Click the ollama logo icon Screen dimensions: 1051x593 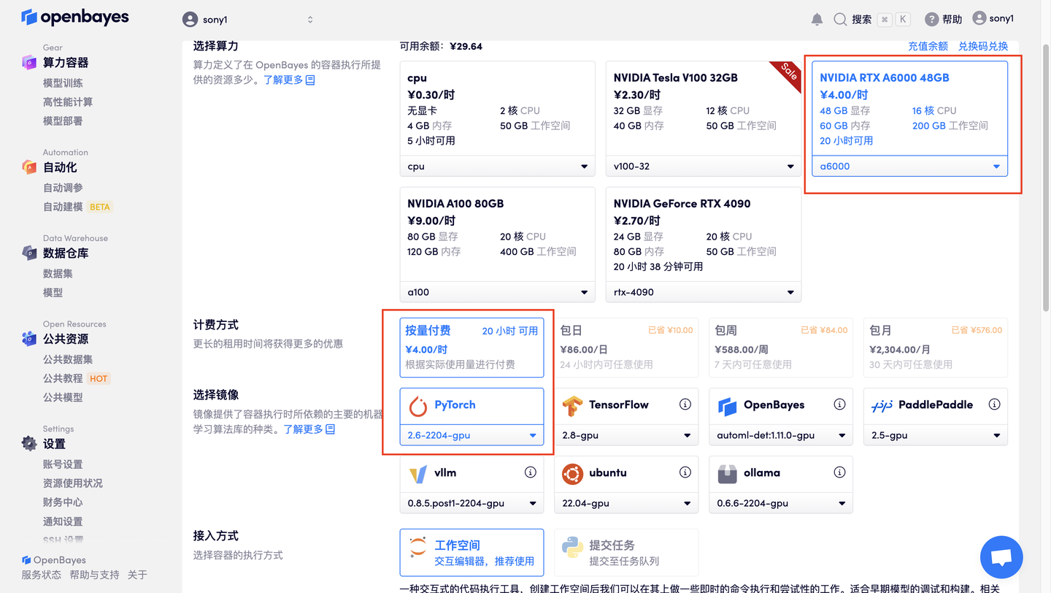click(727, 474)
